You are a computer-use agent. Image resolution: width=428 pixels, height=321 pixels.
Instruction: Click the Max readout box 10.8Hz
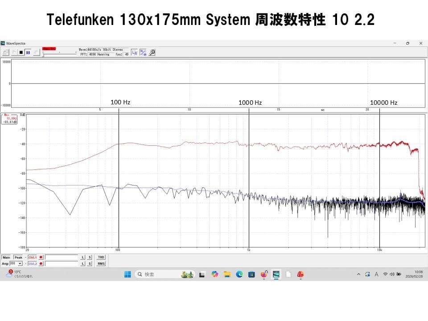click(9, 119)
